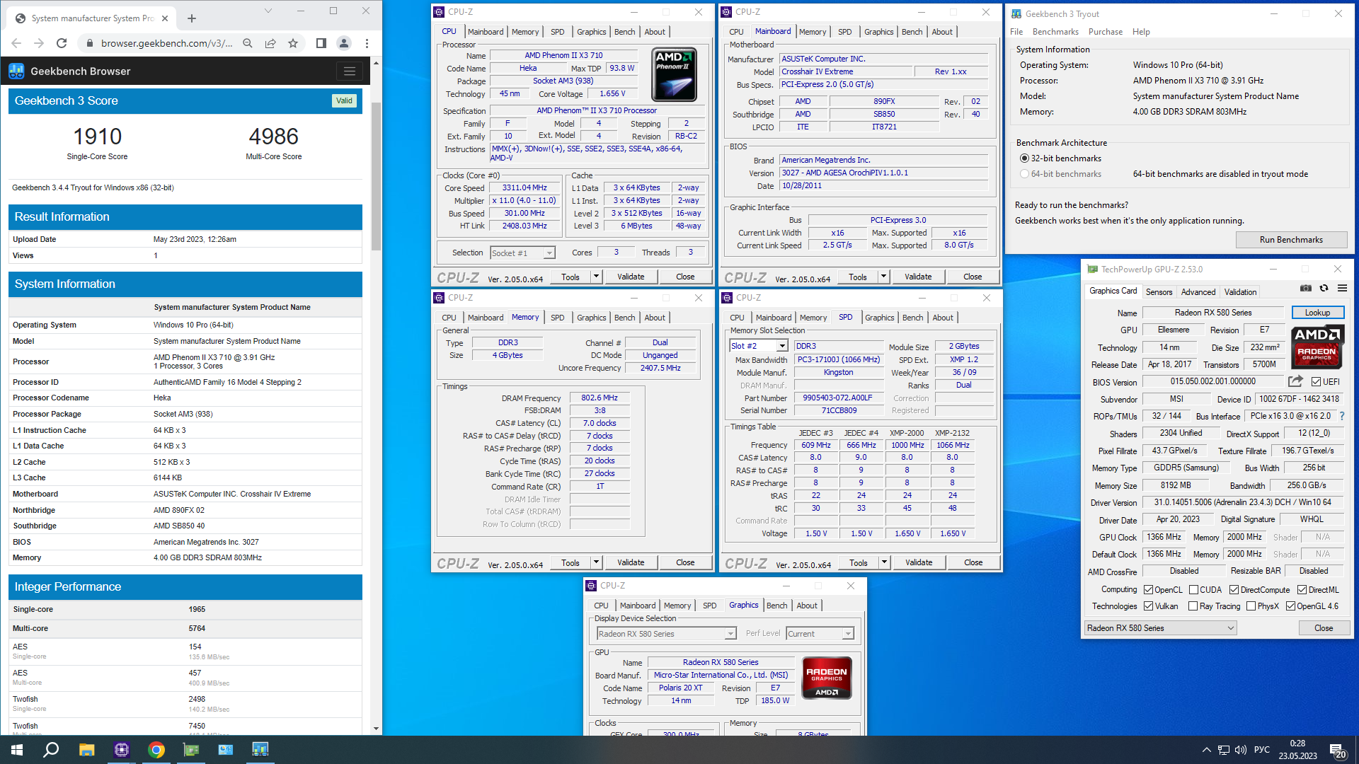Viewport: 1359px width, 764px height.
Task: Expand Tools dropdown arrow in SPD window
Action: 884,562
